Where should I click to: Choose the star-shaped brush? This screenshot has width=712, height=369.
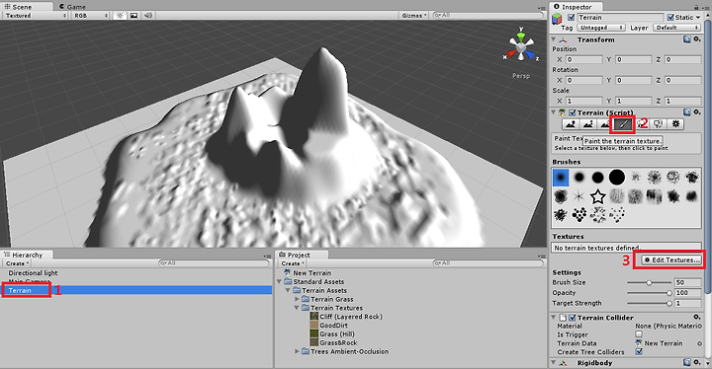(x=598, y=196)
